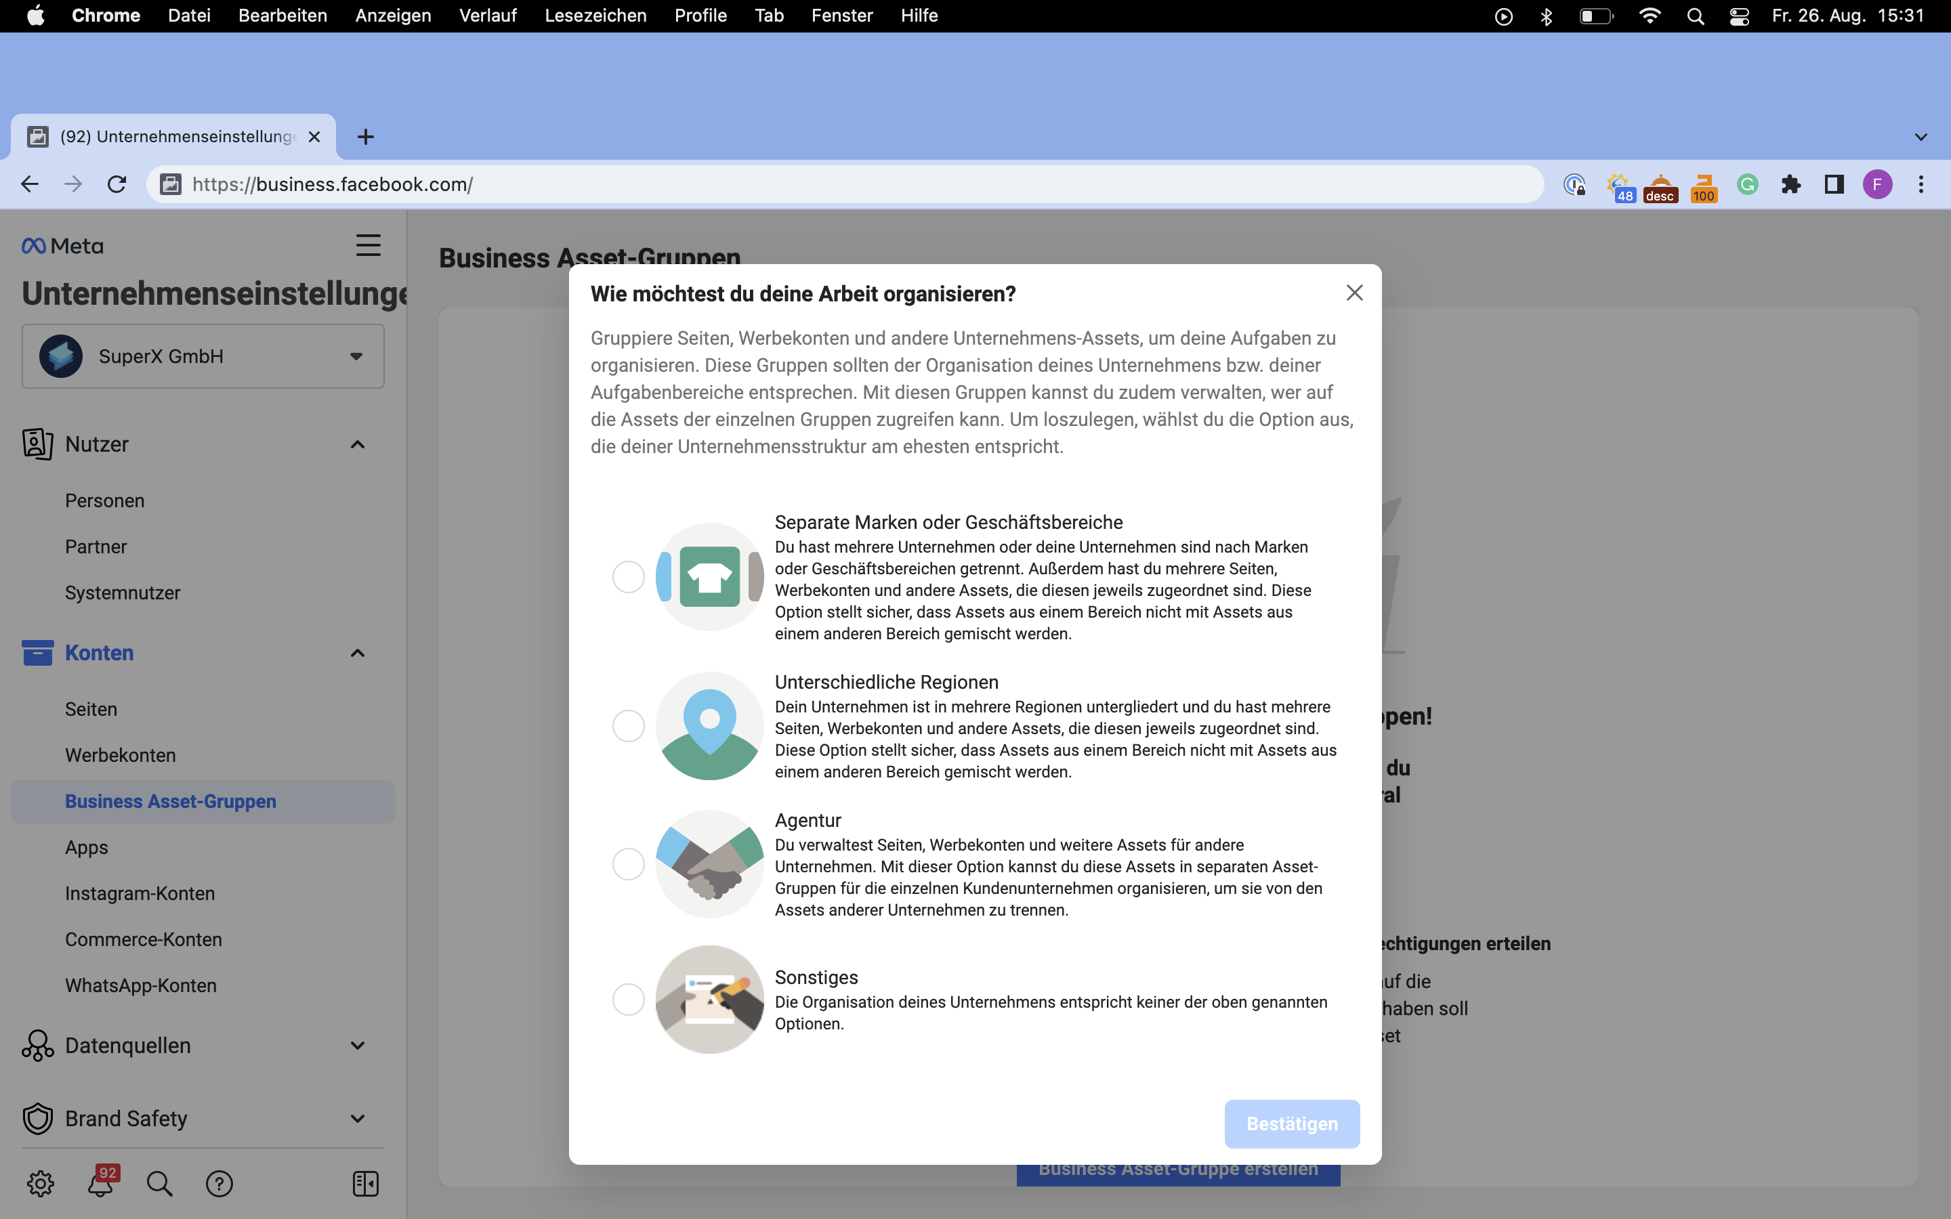The height and width of the screenshot is (1219, 1951).
Task: Open the help question mark icon
Action: pos(219,1182)
